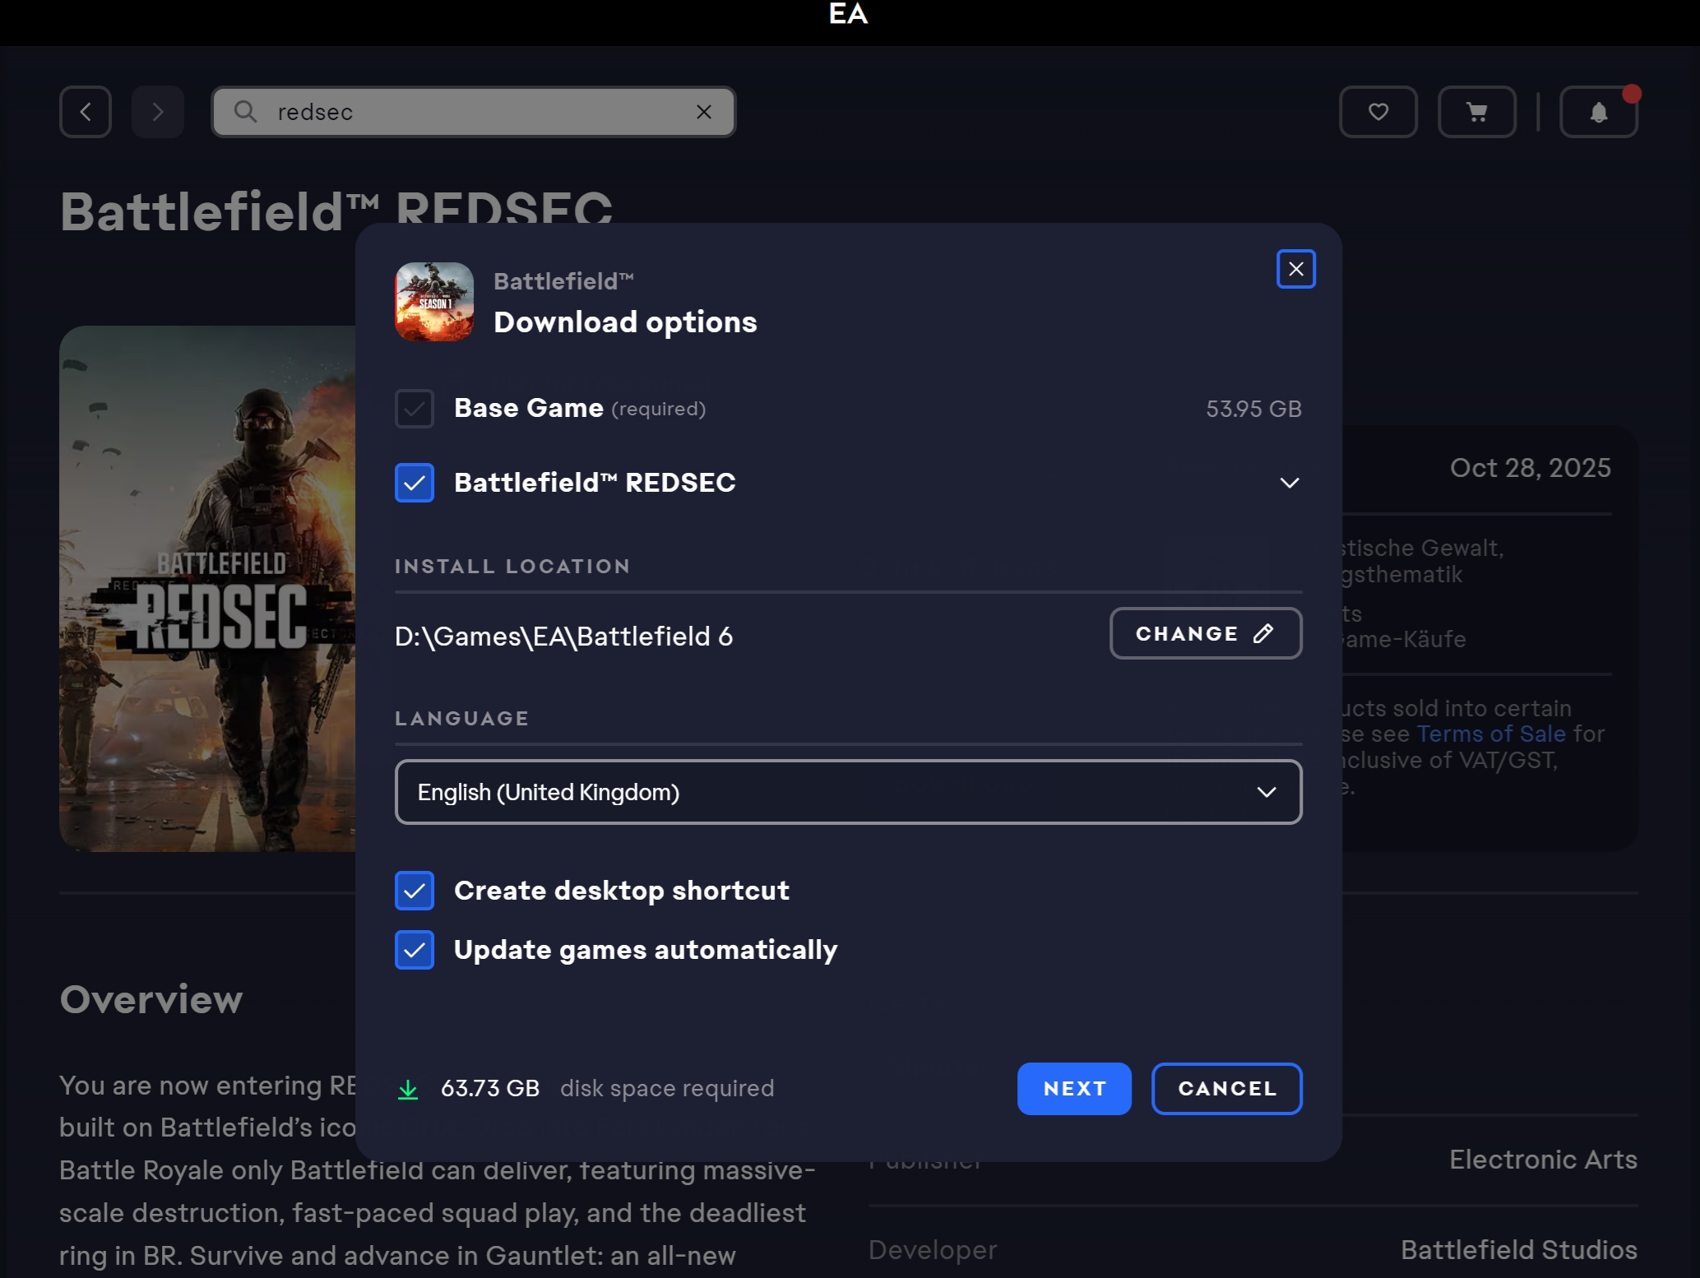This screenshot has width=1700, height=1278.
Task: Click the search magnifier icon
Action: [245, 111]
